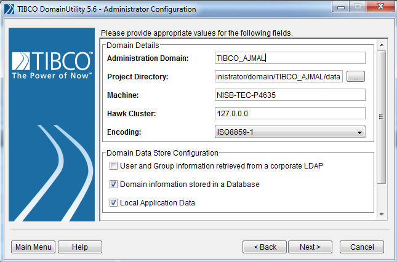Minimize the DomainUtility window

(x=341, y=7)
